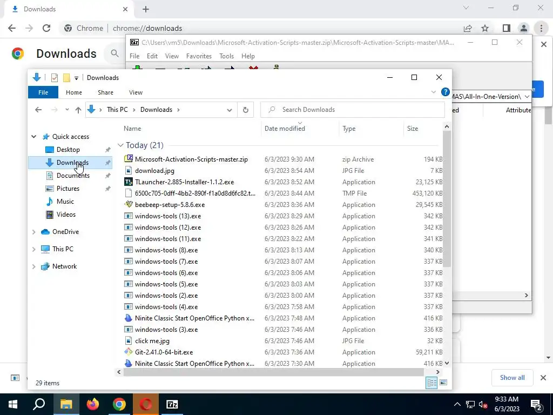Open Customize Quick Access Toolbar dropdown
Screen dimensions: 553x415
tap(76, 78)
